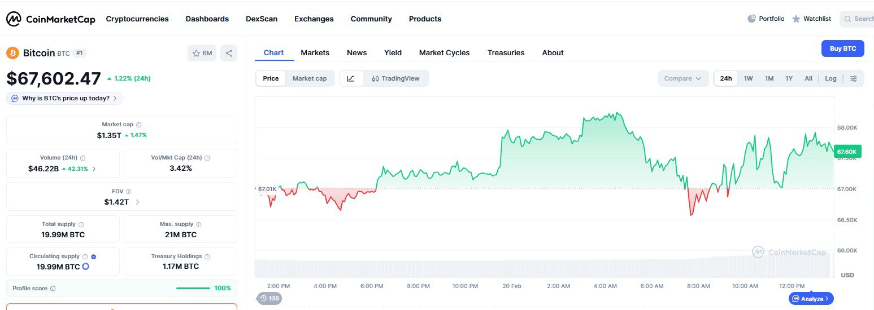Click the Profile score progress bar
This screenshot has height=310, width=874.
193,288
